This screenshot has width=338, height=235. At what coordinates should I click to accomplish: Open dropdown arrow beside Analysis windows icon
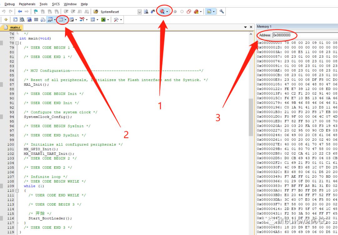click(x=87, y=20)
